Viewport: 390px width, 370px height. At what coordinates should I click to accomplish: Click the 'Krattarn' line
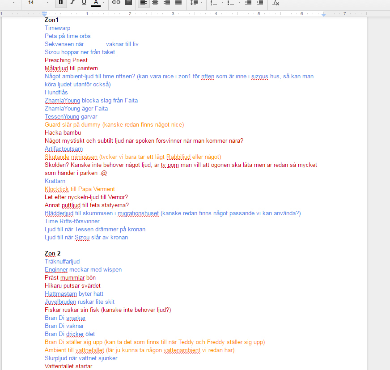coord(55,181)
